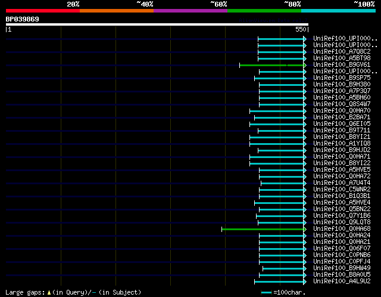Select the cyan alignment bar for B9SP75
The image size is (381, 297).
279,78
